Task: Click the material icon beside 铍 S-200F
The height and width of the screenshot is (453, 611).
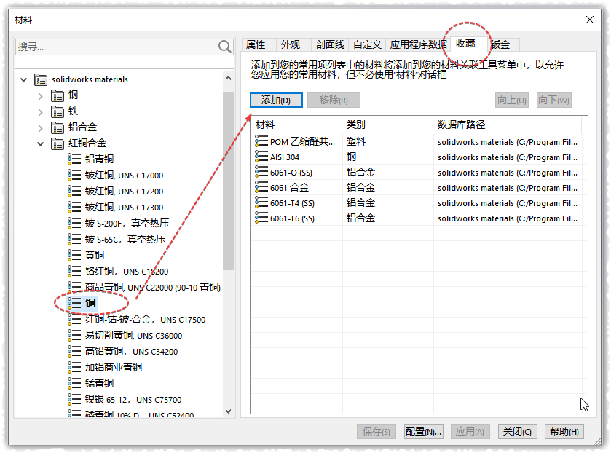Action: click(74, 223)
